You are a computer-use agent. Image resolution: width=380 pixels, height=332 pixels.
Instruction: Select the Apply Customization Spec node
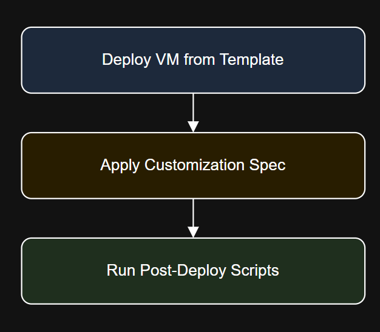point(193,165)
